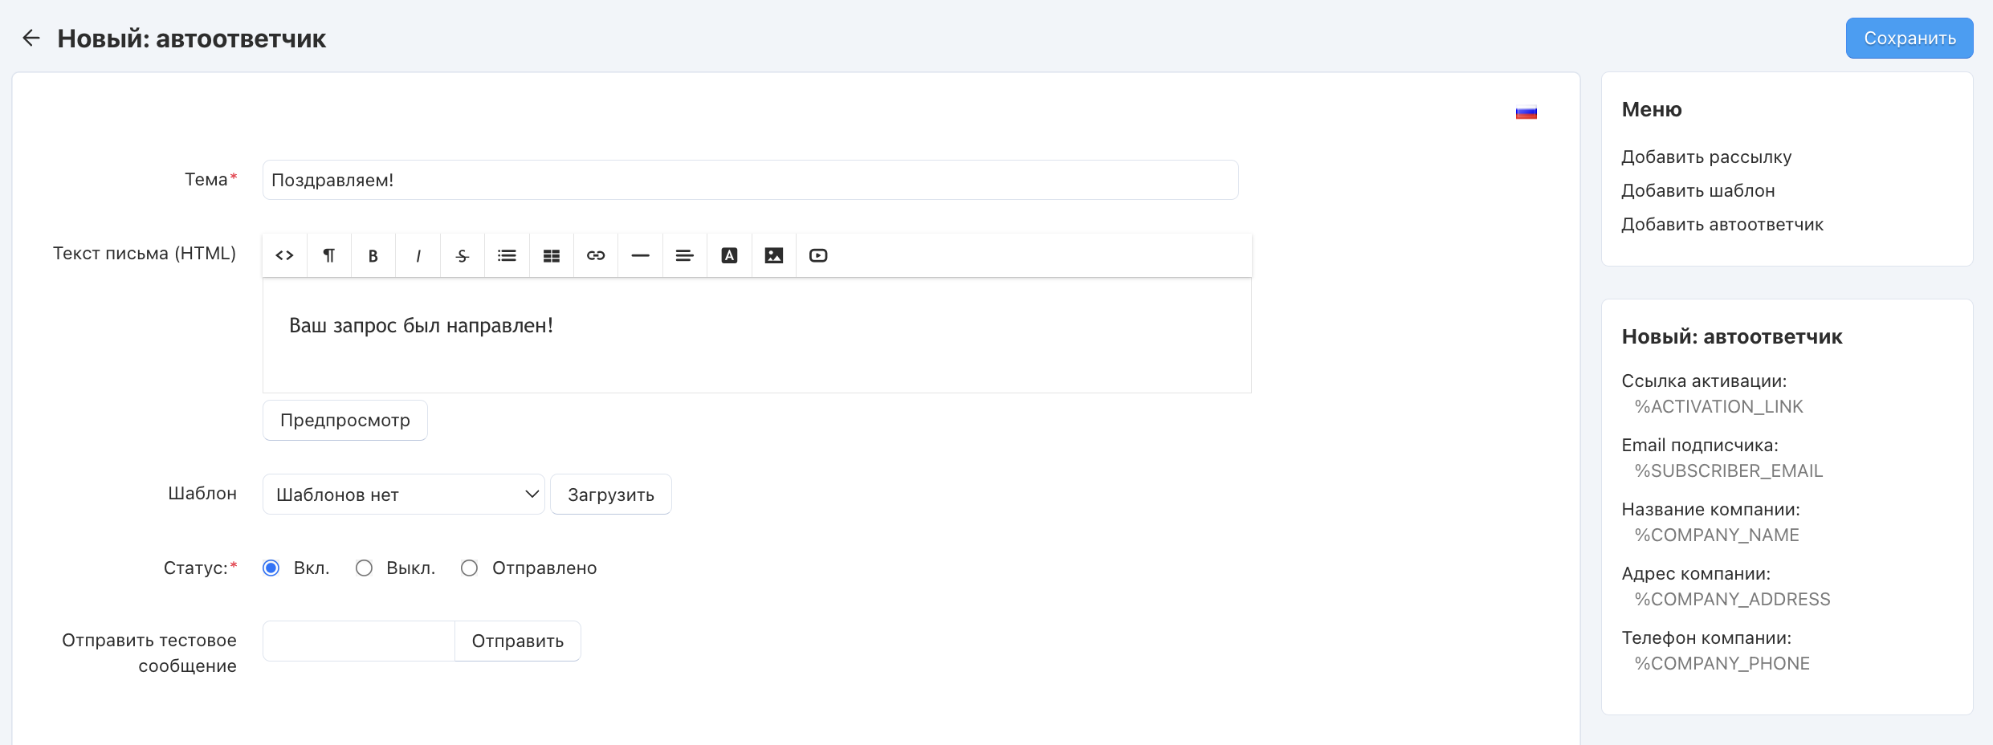Insert an image with the picture icon
This screenshot has width=1993, height=745.
click(x=774, y=255)
